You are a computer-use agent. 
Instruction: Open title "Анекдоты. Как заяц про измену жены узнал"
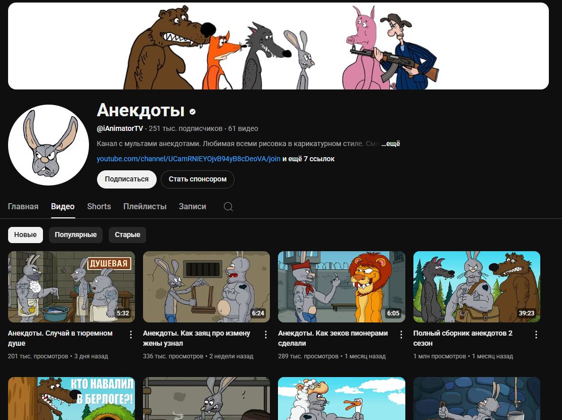pyautogui.click(x=197, y=338)
